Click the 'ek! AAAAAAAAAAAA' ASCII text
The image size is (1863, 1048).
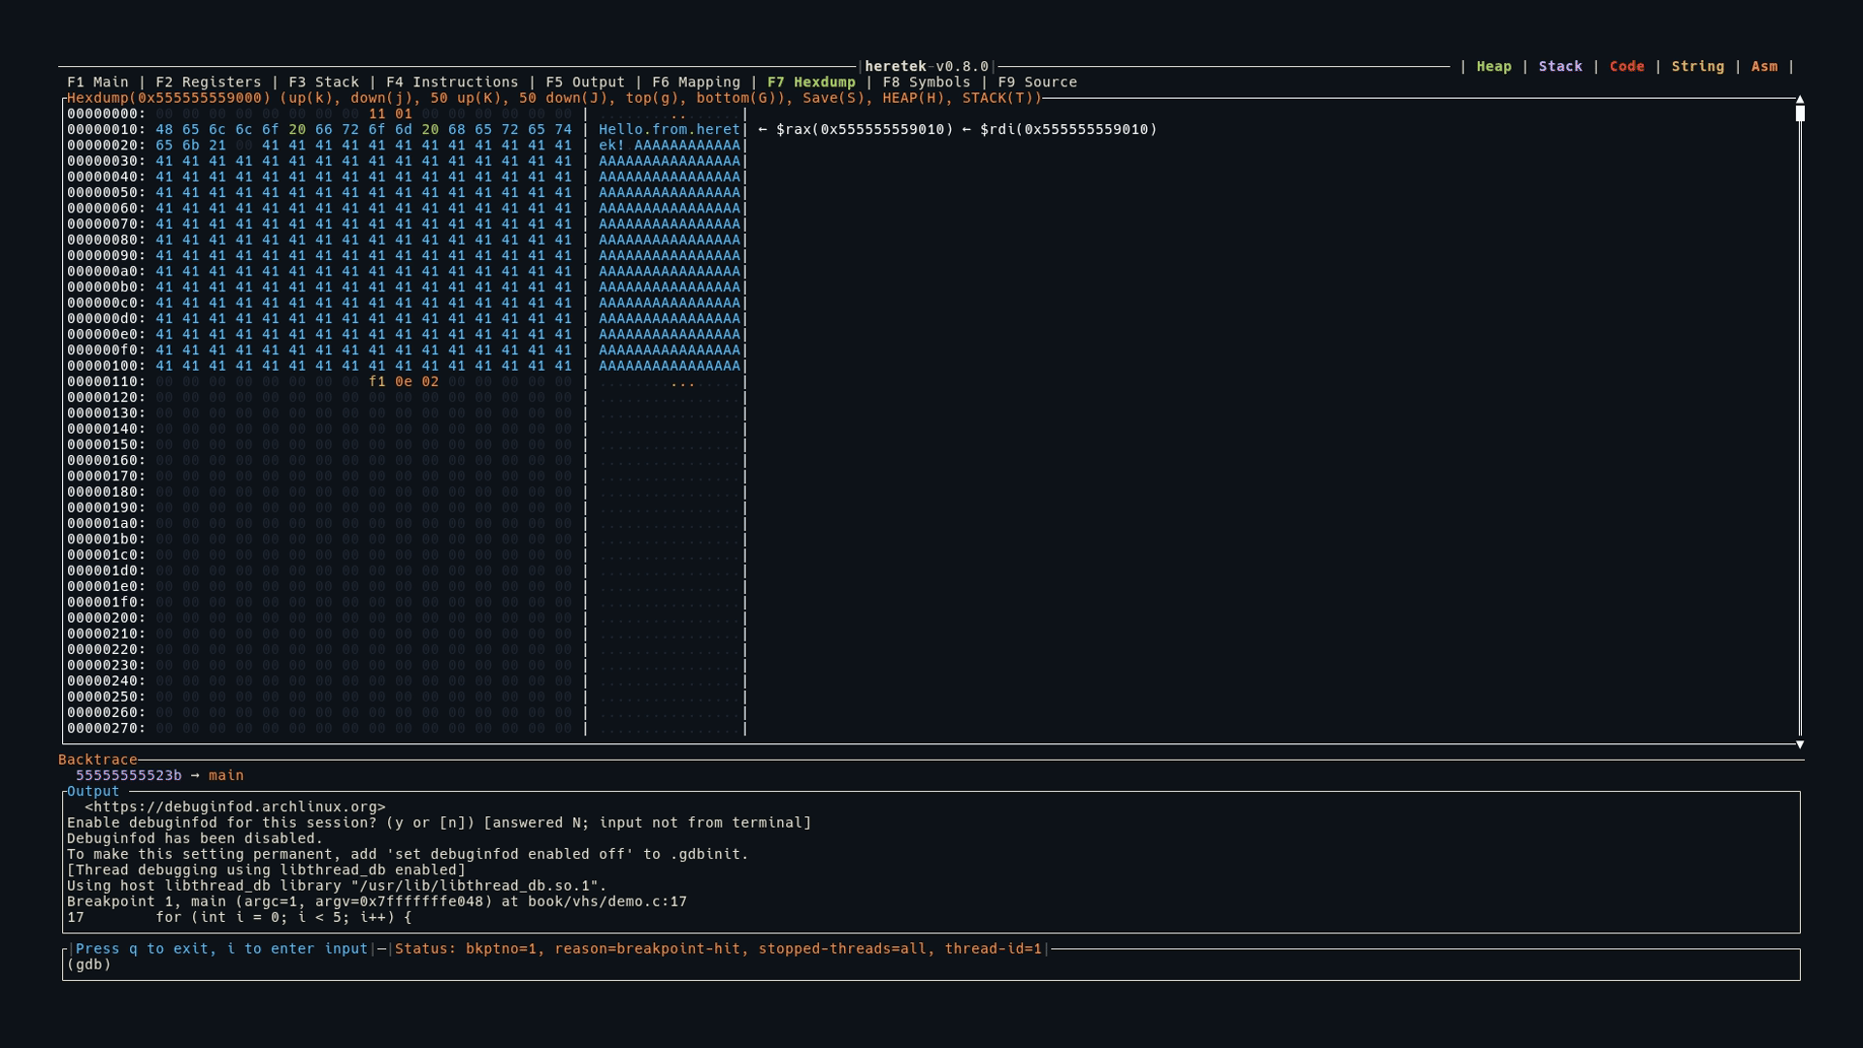click(670, 146)
